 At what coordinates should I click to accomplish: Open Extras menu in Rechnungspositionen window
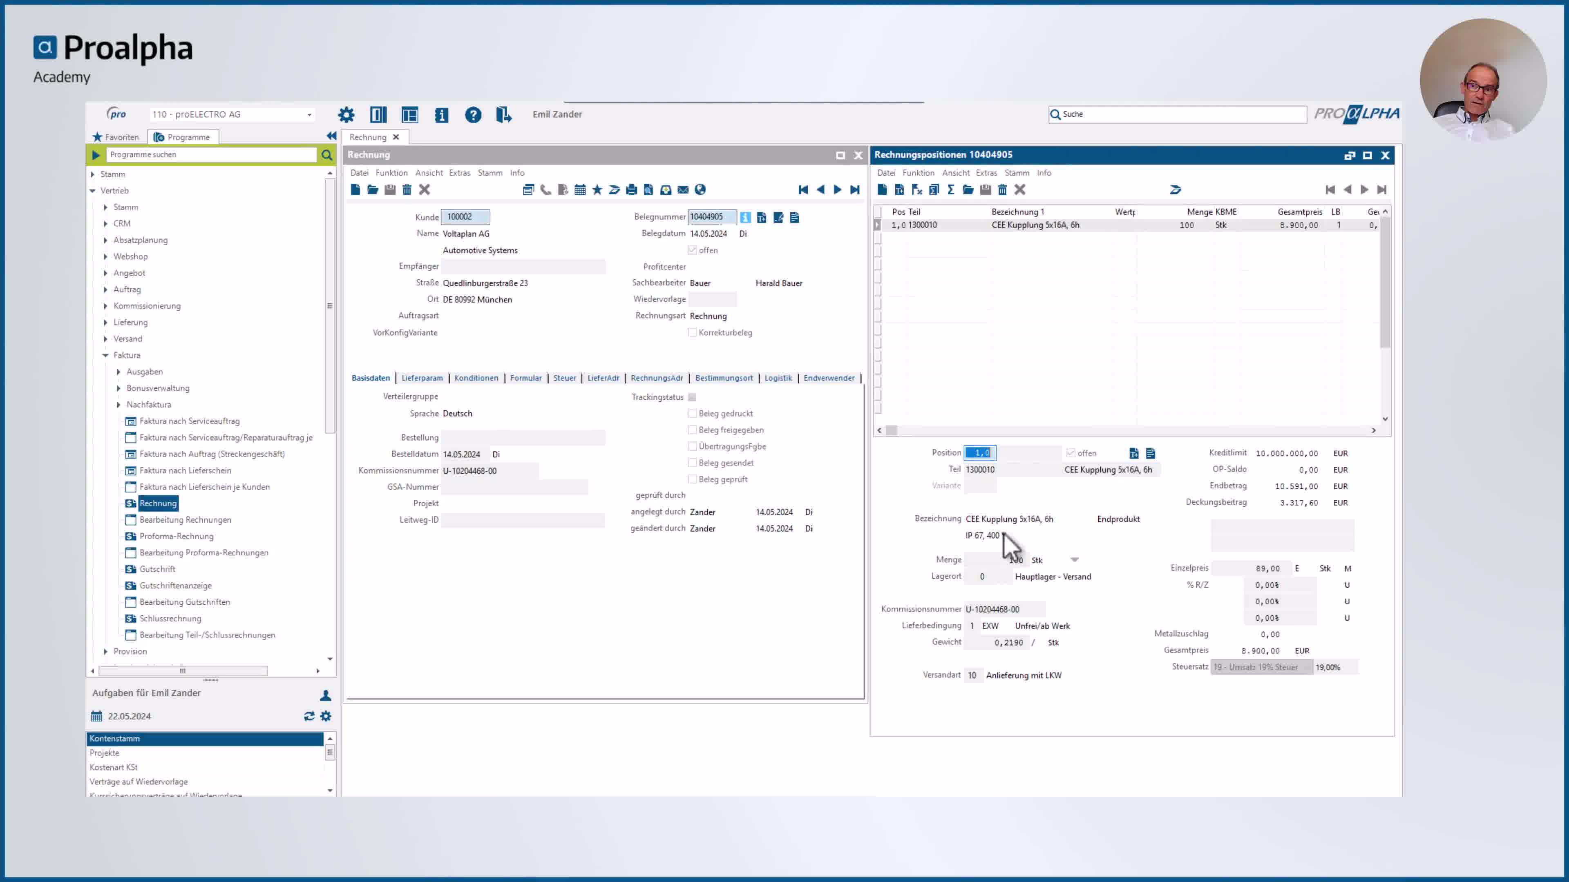point(986,173)
